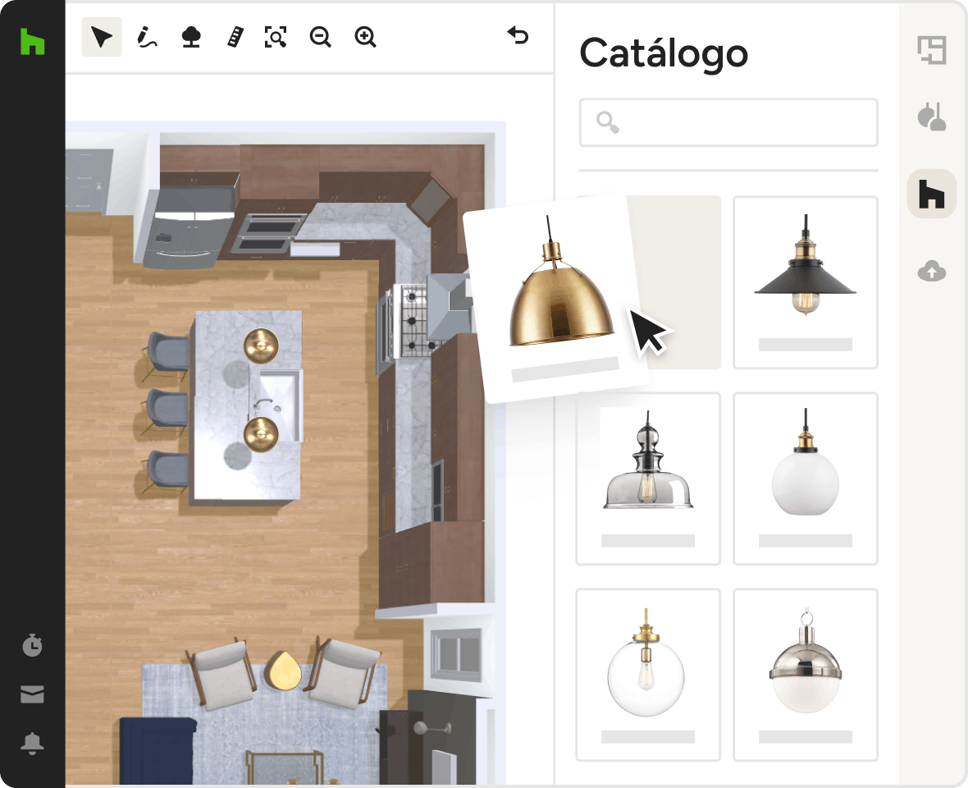This screenshot has width=968, height=788.
Task: Click the zoom in magnifier
Action: tap(366, 37)
